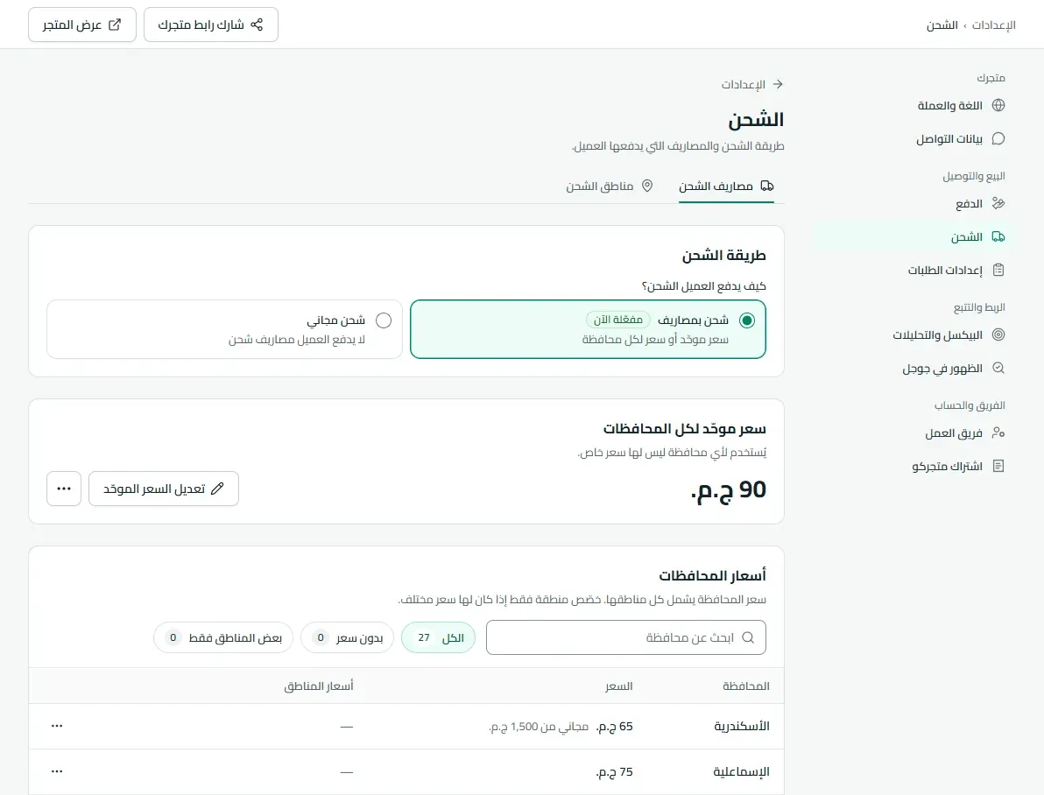This screenshot has height=795, width=1044.
Task: Open the three-dots menu for الأسكندرية row
Action: click(57, 726)
